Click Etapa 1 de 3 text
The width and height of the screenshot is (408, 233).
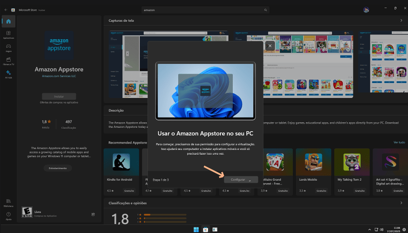(161, 180)
